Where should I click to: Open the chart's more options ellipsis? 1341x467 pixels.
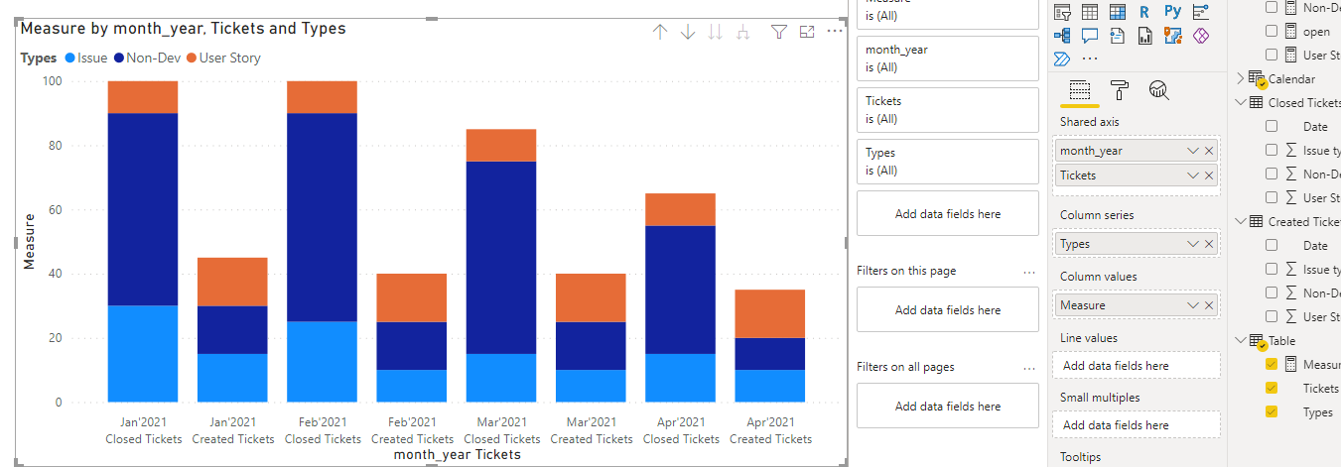pyautogui.click(x=835, y=32)
